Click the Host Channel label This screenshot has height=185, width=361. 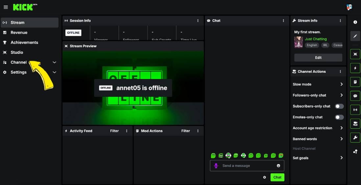click(304, 148)
